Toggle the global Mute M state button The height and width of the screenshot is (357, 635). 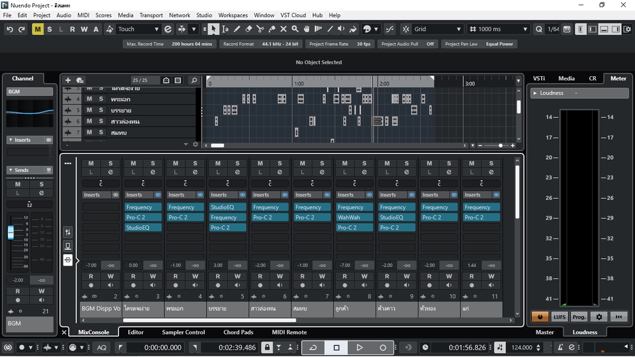[38, 29]
